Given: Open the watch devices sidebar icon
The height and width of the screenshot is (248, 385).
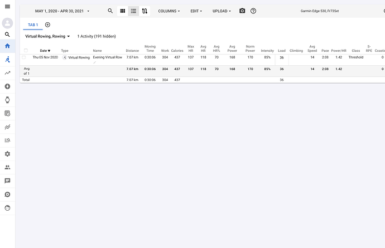Looking at the screenshot, I should tap(8, 99).
